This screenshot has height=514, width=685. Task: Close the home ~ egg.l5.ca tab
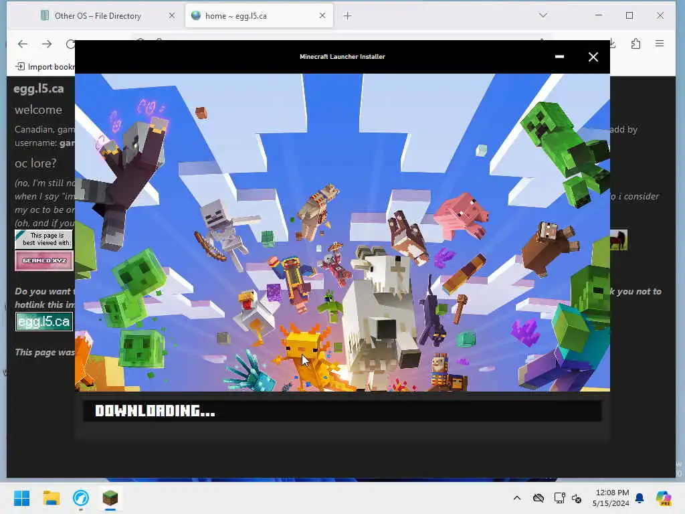pyautogui.click(x=322, y=16)
